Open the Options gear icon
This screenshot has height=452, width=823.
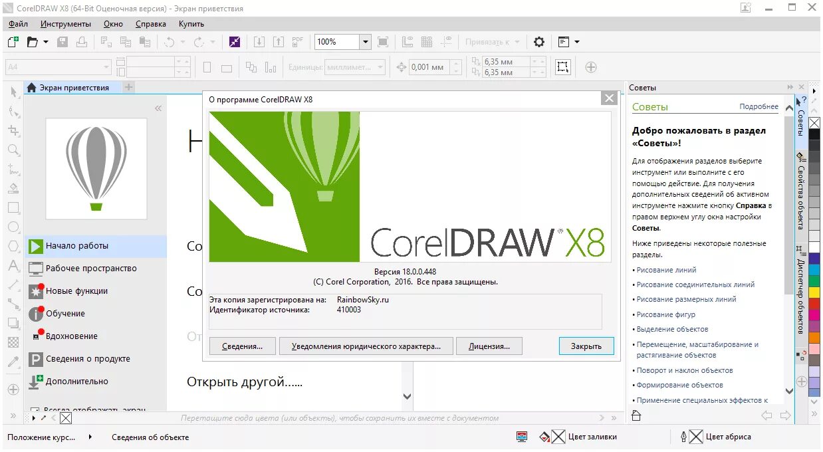[x=539, y=42]
